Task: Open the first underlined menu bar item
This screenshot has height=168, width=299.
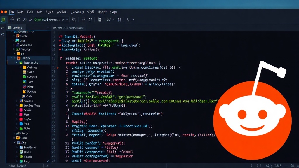Action: (12, 12)
